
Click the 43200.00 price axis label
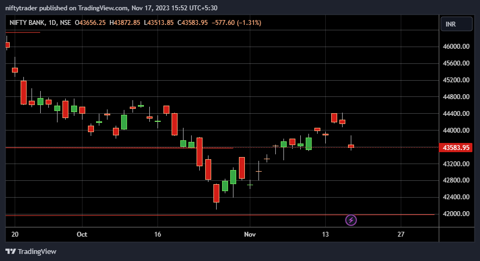[x=456, y=164]
